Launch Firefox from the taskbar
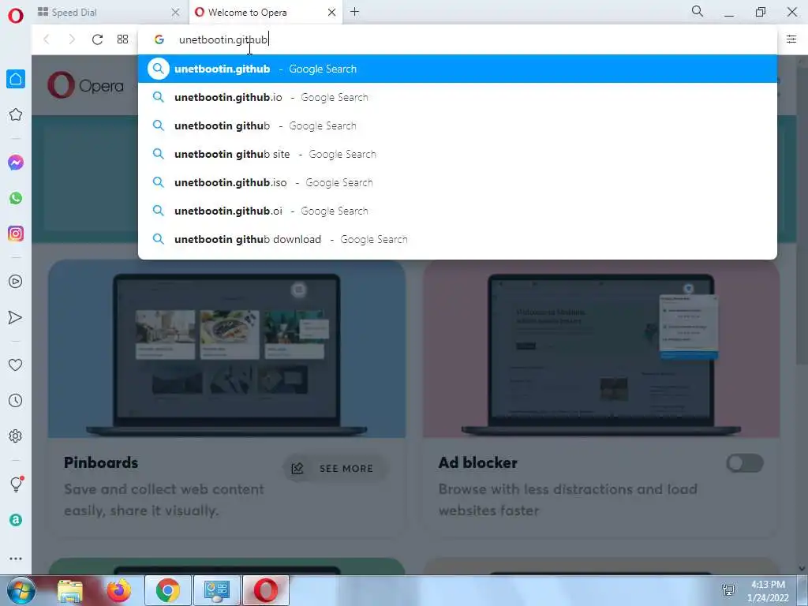This screenshot has width=808, height=606. point(118,590)
